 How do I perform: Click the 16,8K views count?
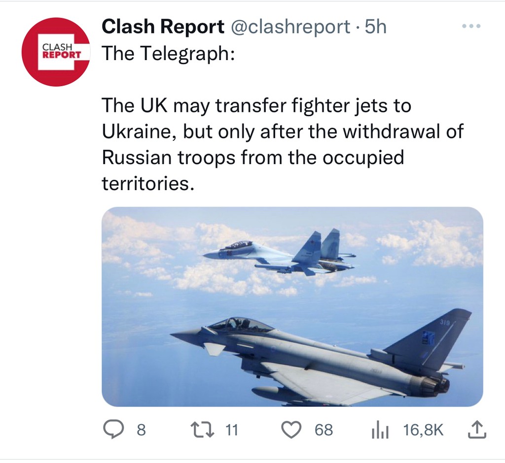[x=423, y=430]
